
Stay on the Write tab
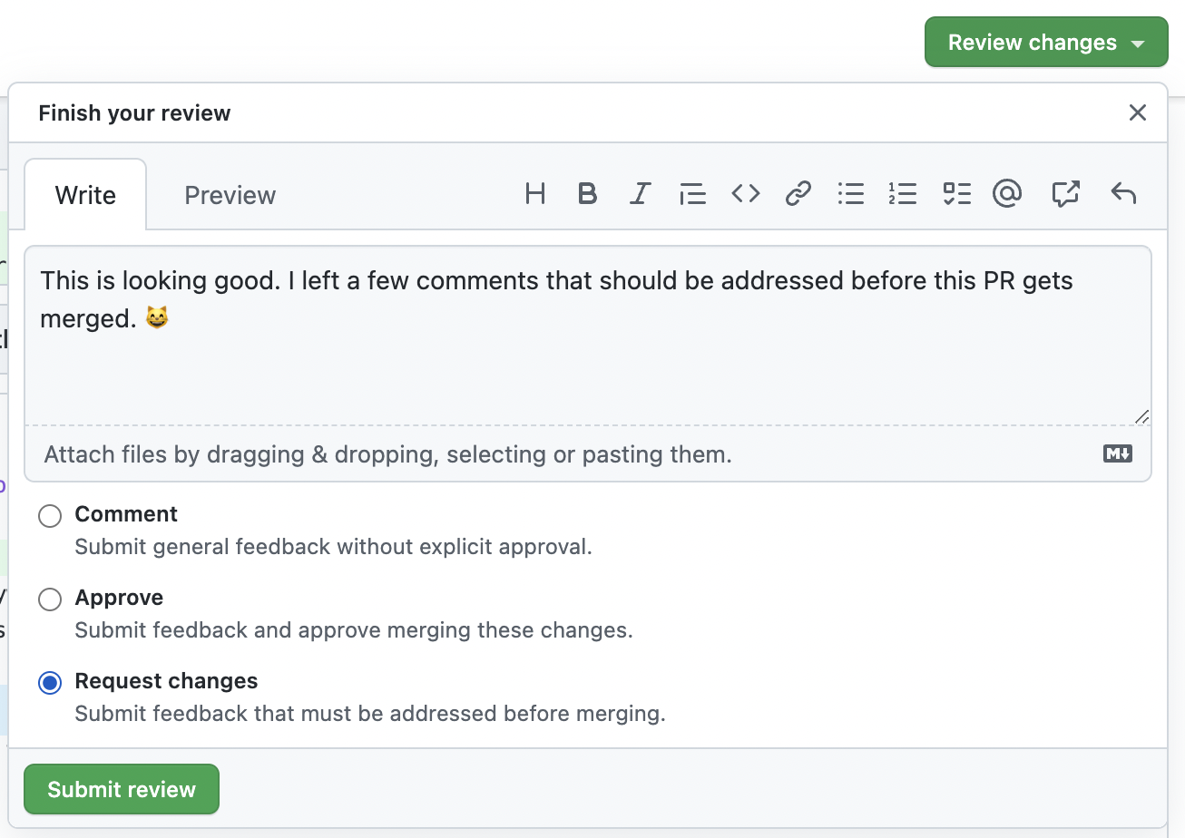pos(85,194)
